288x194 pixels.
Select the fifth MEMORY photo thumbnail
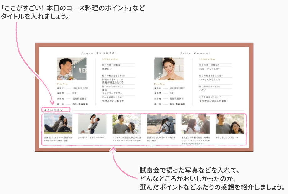[196, 124]
